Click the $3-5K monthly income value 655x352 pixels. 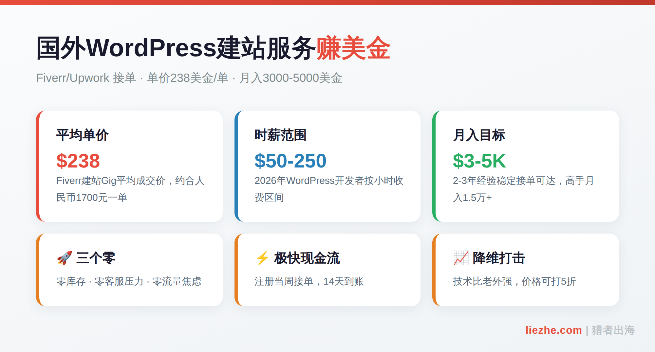[x=479, y=161]
